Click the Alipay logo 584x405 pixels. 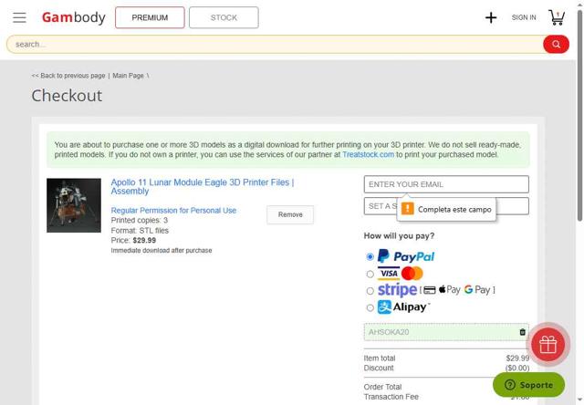[x=403, y=307]
